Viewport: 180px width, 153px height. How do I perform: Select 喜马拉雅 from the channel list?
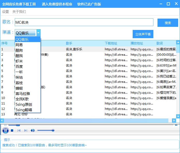point(28,94)
